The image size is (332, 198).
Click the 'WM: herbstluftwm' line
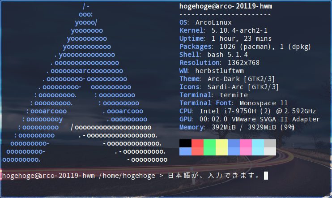tap(212, 71)
